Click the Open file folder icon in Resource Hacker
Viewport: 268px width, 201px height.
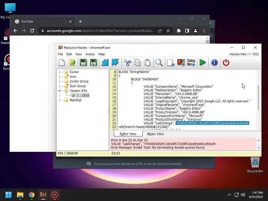[x=72, y=63]
